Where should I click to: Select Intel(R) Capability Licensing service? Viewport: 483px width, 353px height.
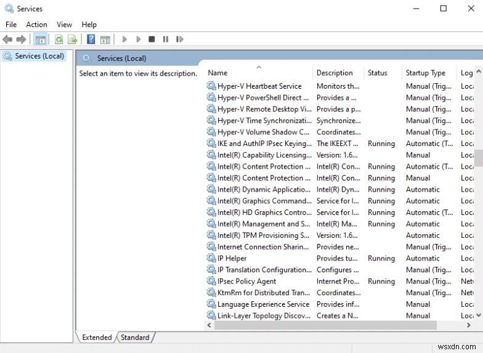point(264,155)
